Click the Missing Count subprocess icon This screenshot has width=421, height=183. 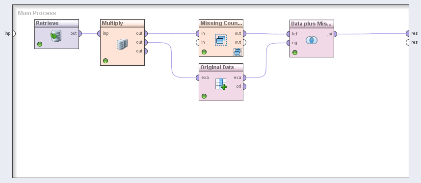click(221, 40)
